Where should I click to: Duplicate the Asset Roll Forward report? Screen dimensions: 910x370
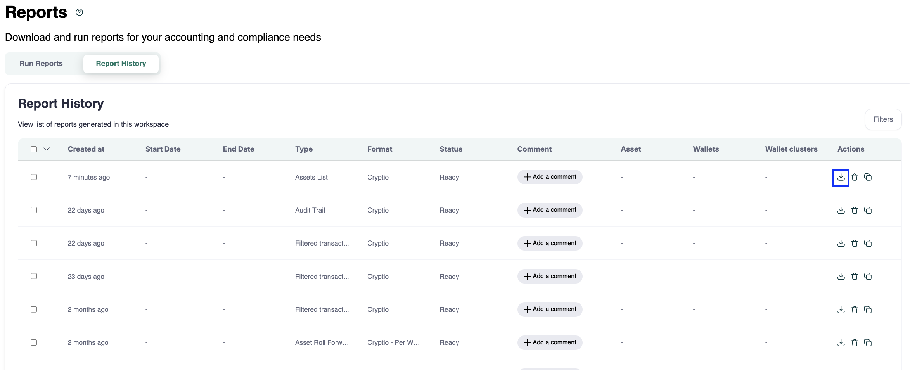868,342
